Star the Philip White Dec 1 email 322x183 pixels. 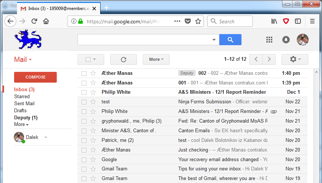tap(93, 92)
